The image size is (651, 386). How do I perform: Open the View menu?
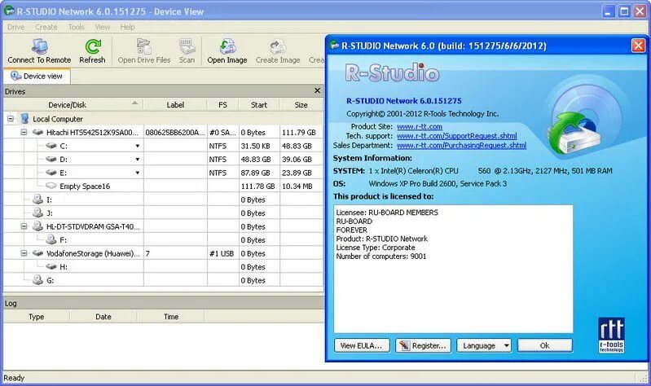[103, 27]
